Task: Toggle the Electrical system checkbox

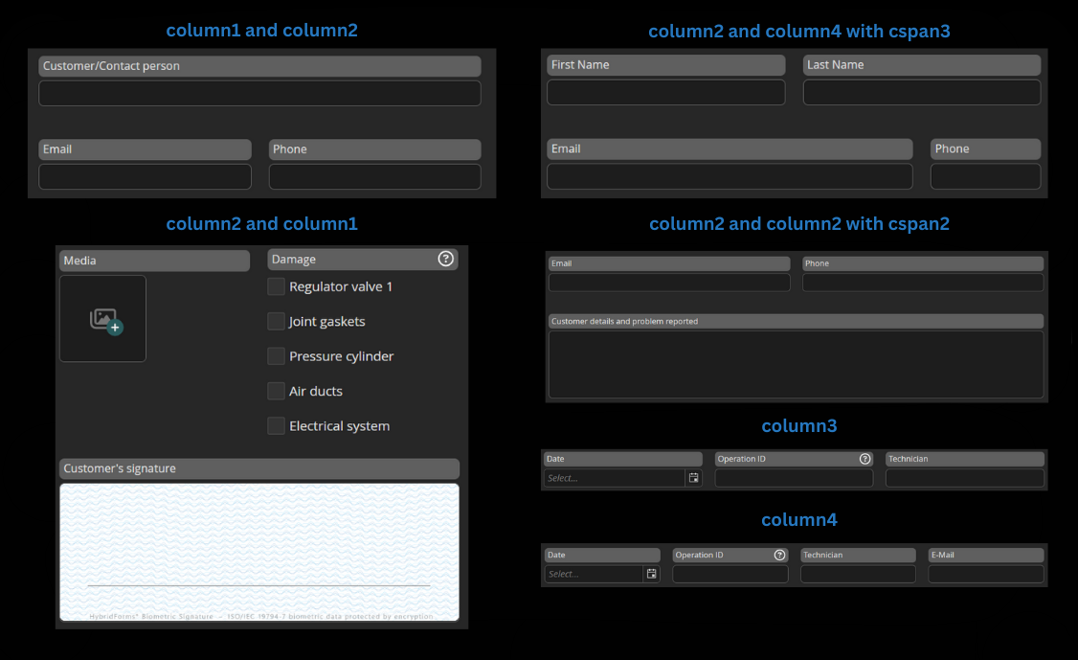Action: [x=276, y=425]
